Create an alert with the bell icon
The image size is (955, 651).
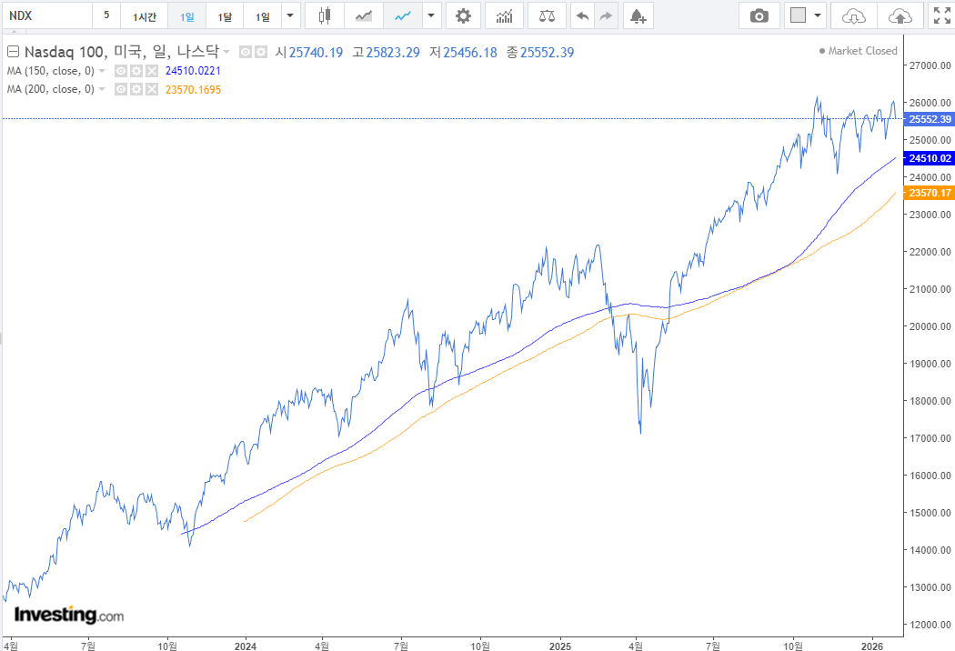click(638, 15)
